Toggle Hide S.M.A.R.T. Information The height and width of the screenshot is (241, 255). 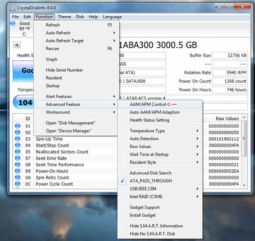[x=160, y=226]
